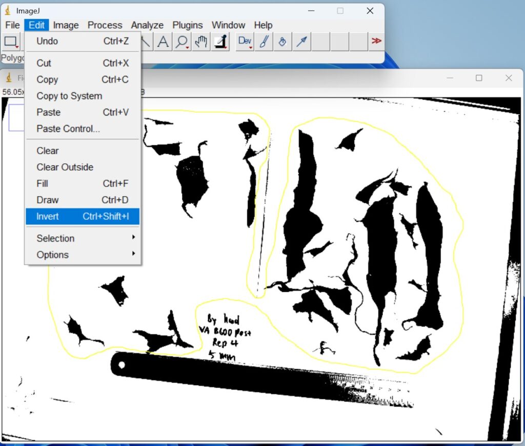This screenshot has width=525, height=446.
Task: Select the Magnifying glass zoom tool
Action: tap(182, 41)
